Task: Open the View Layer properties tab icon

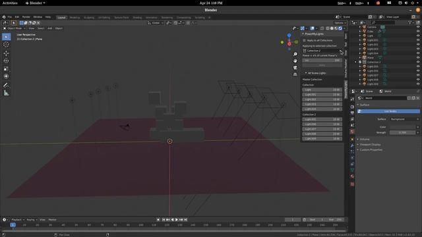Action: pyautogui.click(x=352, y=119)
